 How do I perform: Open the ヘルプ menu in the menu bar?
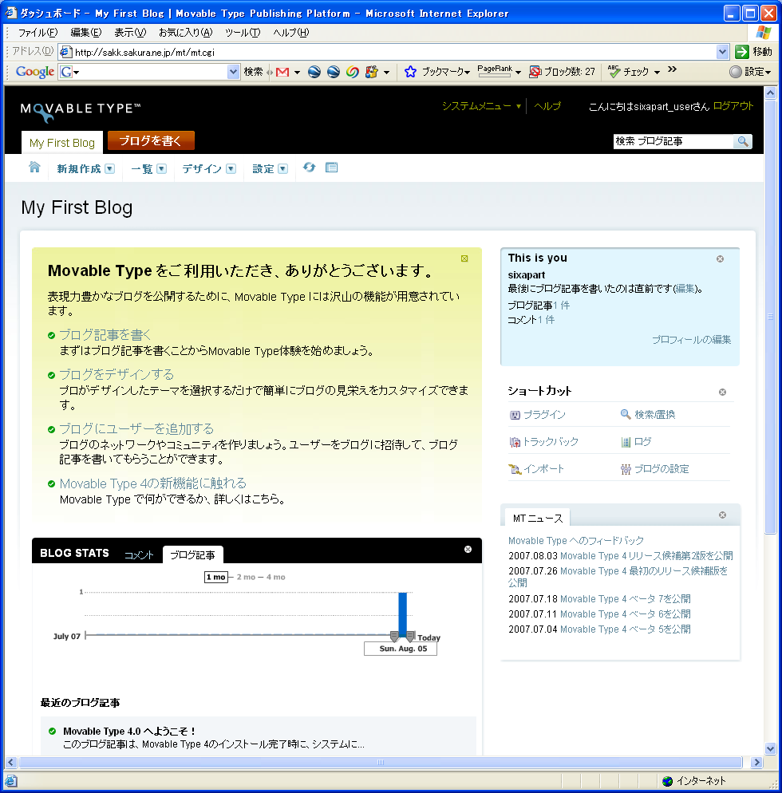point(290,33)
